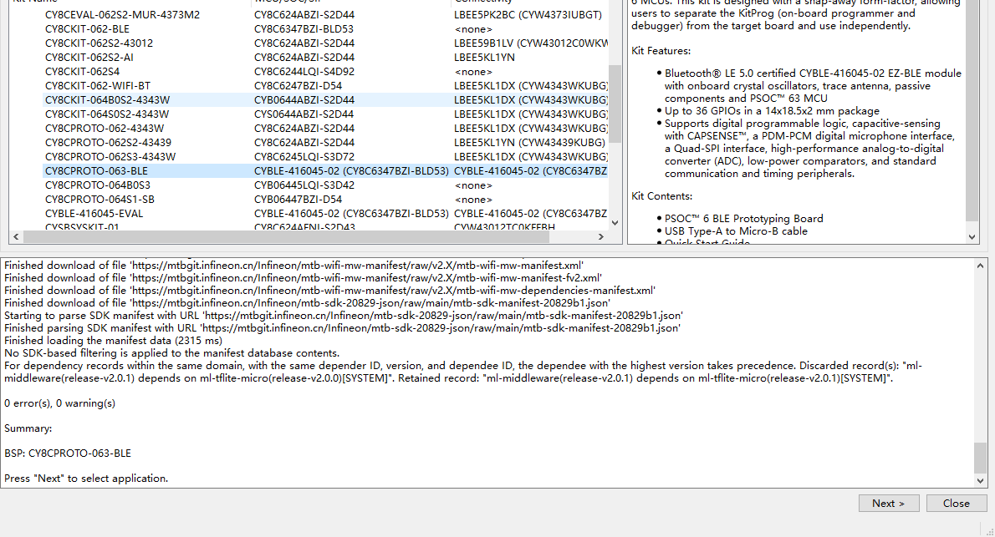Click the 'BSP: CY8CPROTO-063-BLE' summary line
Viewport: 995px width, 537px height.
[67, 453]
